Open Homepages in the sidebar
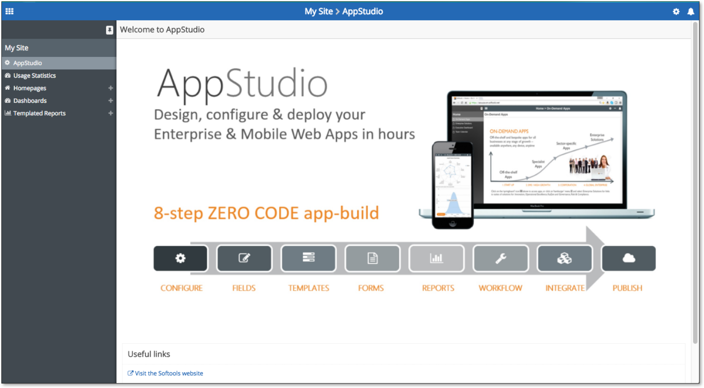Image resolution: width=704 pixels, height=388 pixels. click(x=59, y=88)
